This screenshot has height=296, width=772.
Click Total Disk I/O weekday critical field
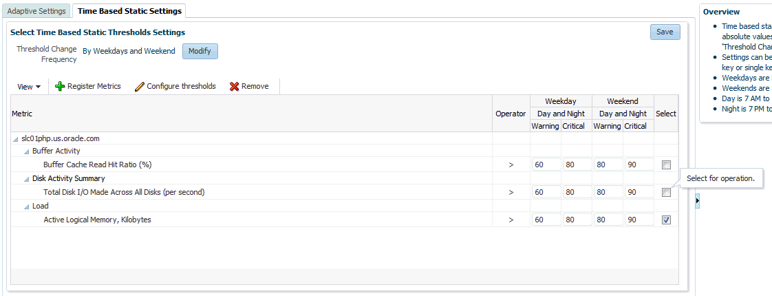pos(577,193)
